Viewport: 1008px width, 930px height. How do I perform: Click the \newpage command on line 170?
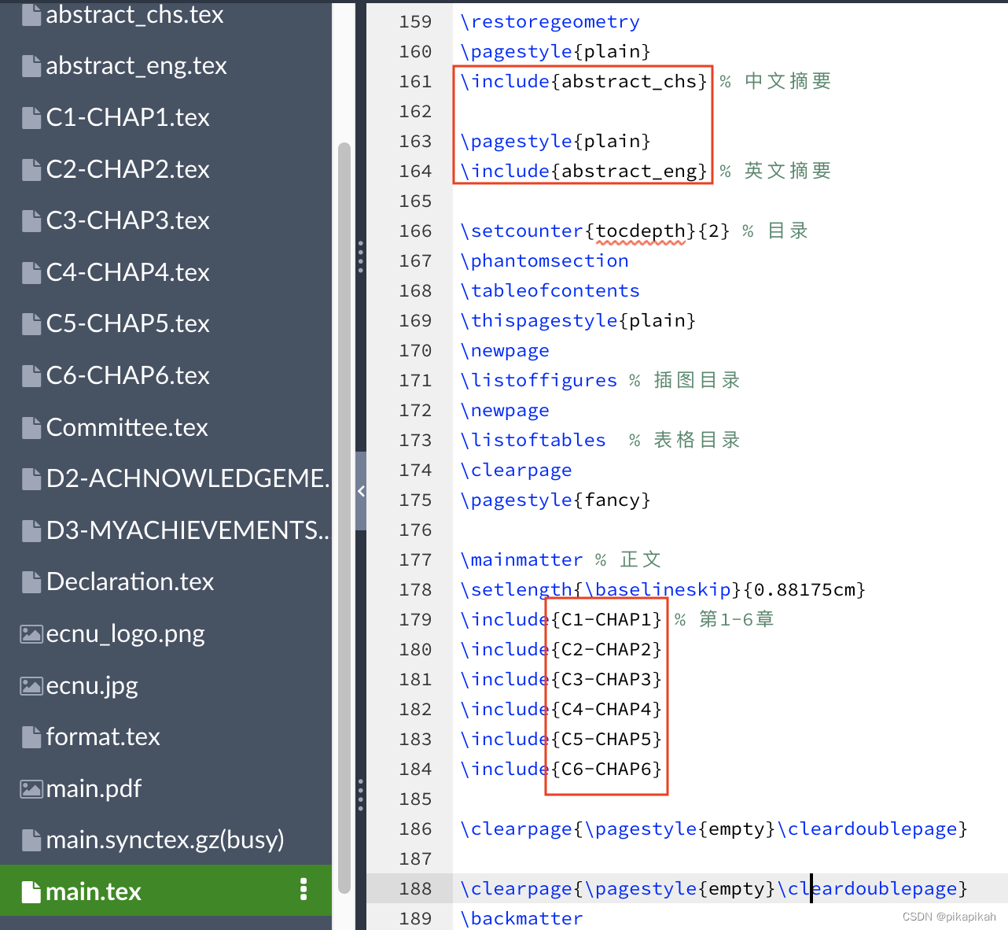505,351
